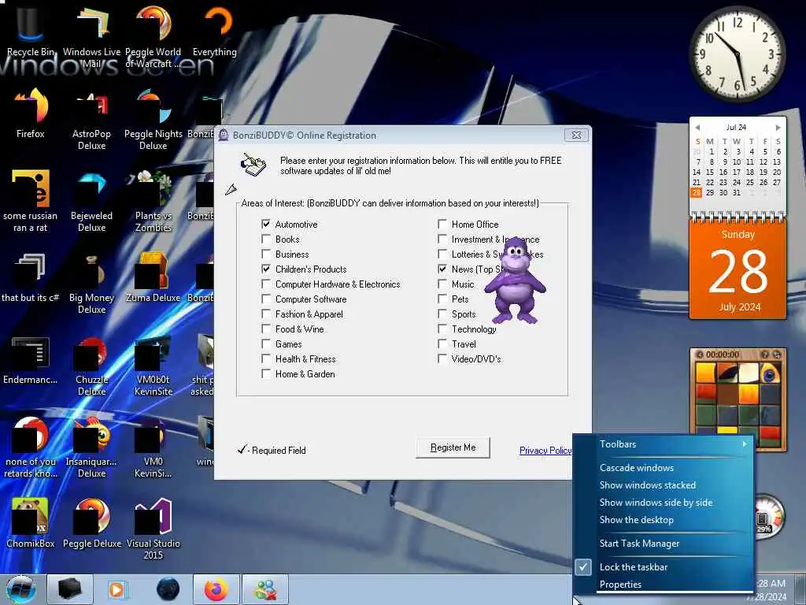
Task: Open Peggle Nights Deluxe icon
Action: [153, 120]
